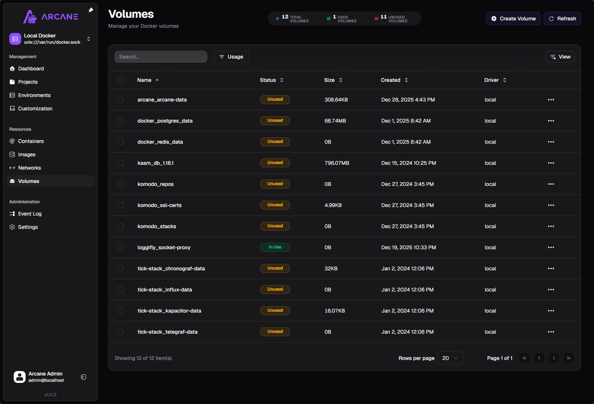Screen dimensions: 594x404
Task: Open actions menu for kasm_db_1.16.1 volume
Action: [551, 163]
